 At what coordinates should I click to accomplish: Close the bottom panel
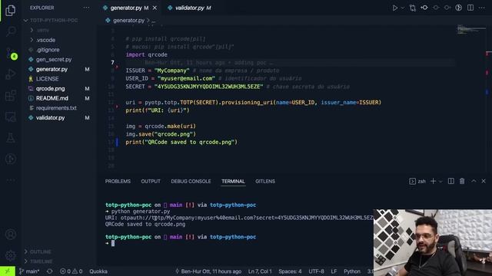[484, 181]
